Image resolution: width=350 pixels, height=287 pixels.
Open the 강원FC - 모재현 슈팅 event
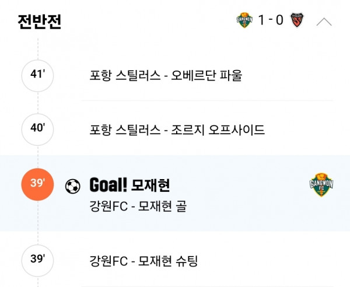[x=144, y=261]
